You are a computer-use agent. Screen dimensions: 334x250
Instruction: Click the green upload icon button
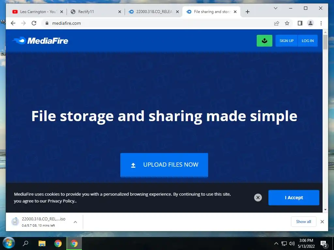264,41
